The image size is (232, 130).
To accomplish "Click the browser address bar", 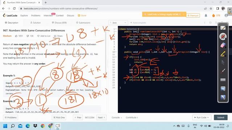I will pyautogui.click(x=111, y=9).
